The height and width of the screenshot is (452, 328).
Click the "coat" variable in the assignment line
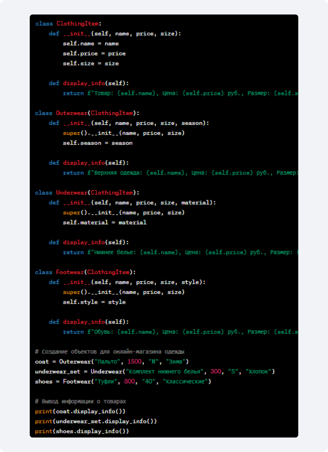[x=42, y=362]
